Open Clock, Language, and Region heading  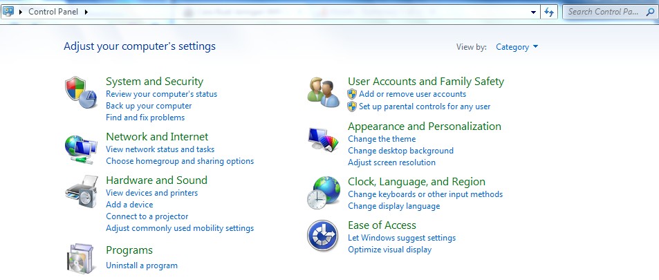pyautogui.click(x=416, y=182)
